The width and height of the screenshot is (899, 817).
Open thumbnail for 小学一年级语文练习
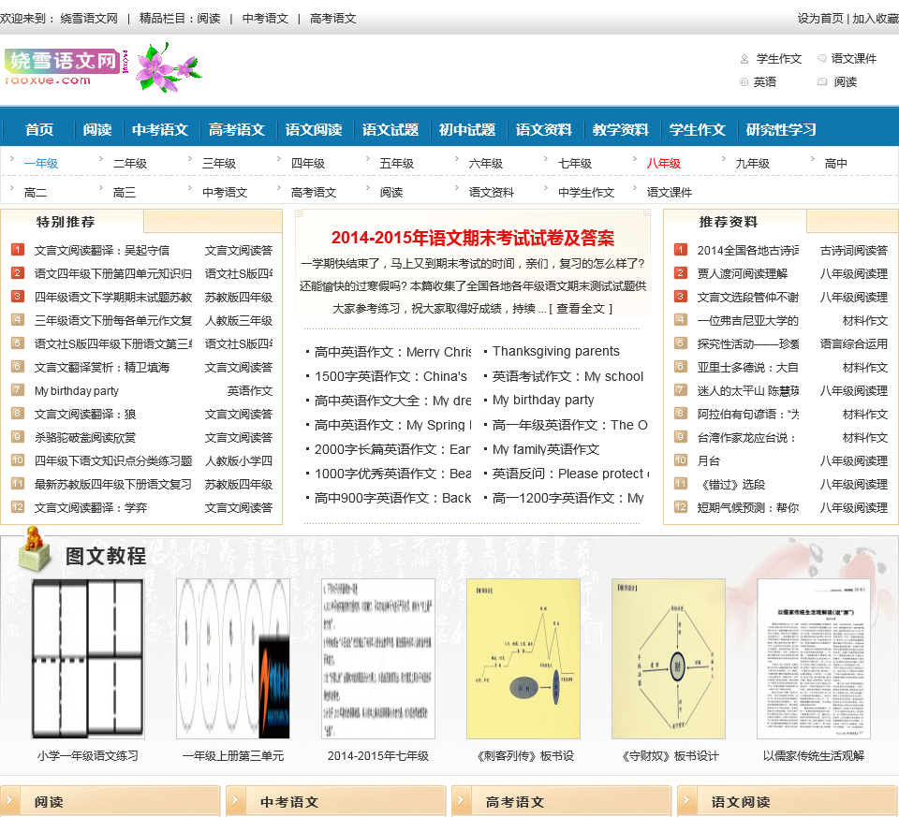pyautogui.click(x=88, y=658)
